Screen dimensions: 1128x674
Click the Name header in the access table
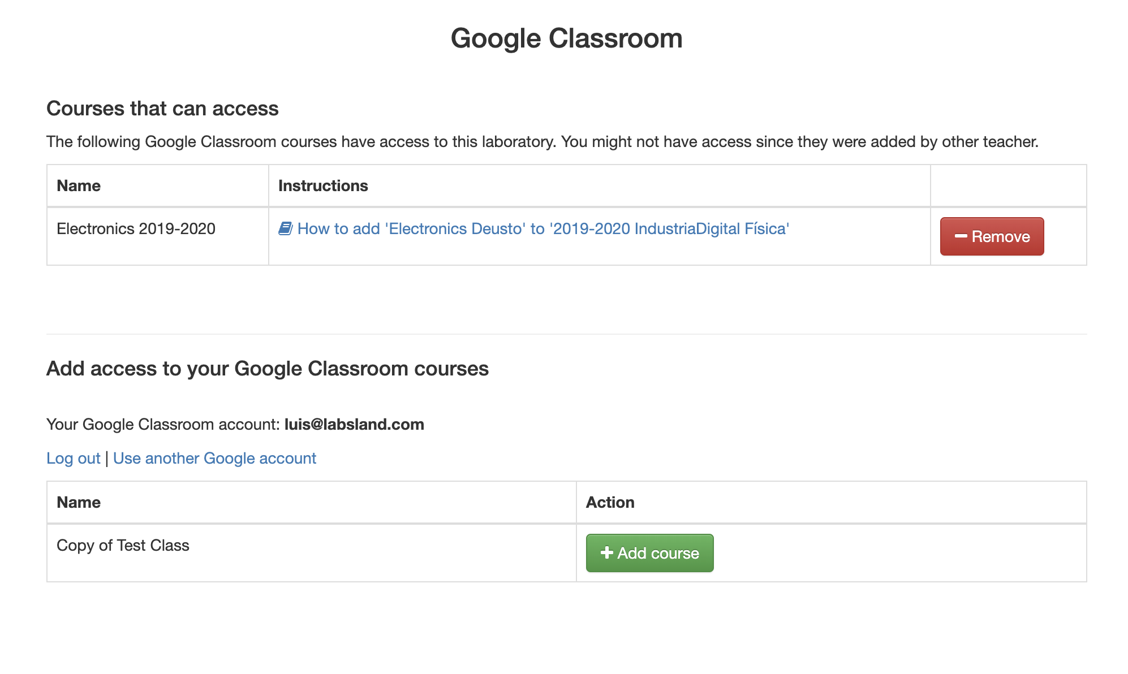pos(79,185)
